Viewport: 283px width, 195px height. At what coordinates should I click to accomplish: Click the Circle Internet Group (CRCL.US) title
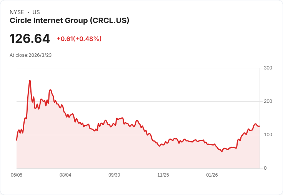pos(70,21)
